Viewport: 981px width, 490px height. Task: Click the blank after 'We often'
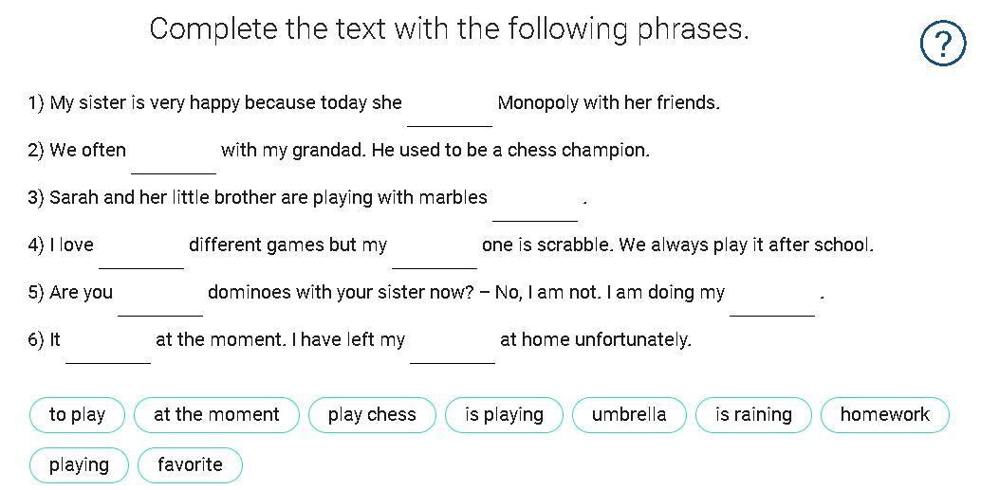pyautogui.click(x=174, y=157)
